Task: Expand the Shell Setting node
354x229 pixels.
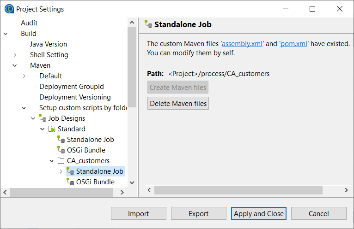Action: pyautogui.click(x=15, y=55)
